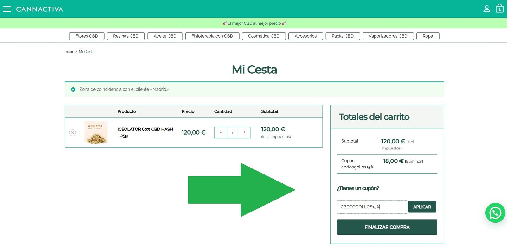Viewport: 507px width, 247px height.
Task: Select the cart totals Subtotal amount 120,00 €
Action: pos(393,141)
